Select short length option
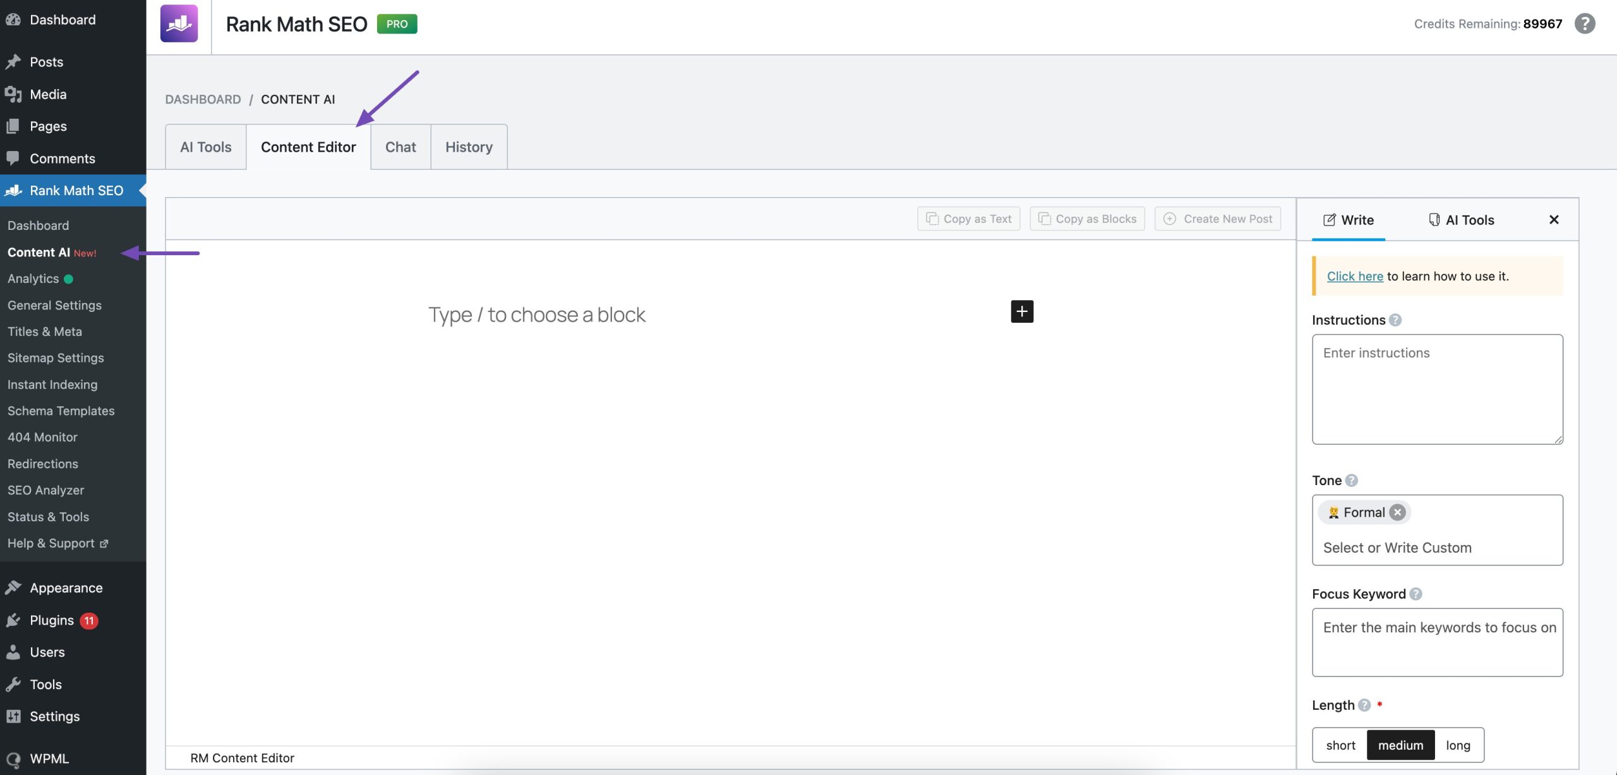1617x775 pixels. (x=1340, y=745)
